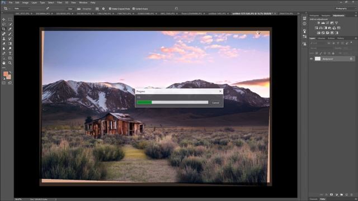This screenshot has height=201, width=358.
Task: Select the Crop tool in the toolbox
Action: [x=4, y=29]
